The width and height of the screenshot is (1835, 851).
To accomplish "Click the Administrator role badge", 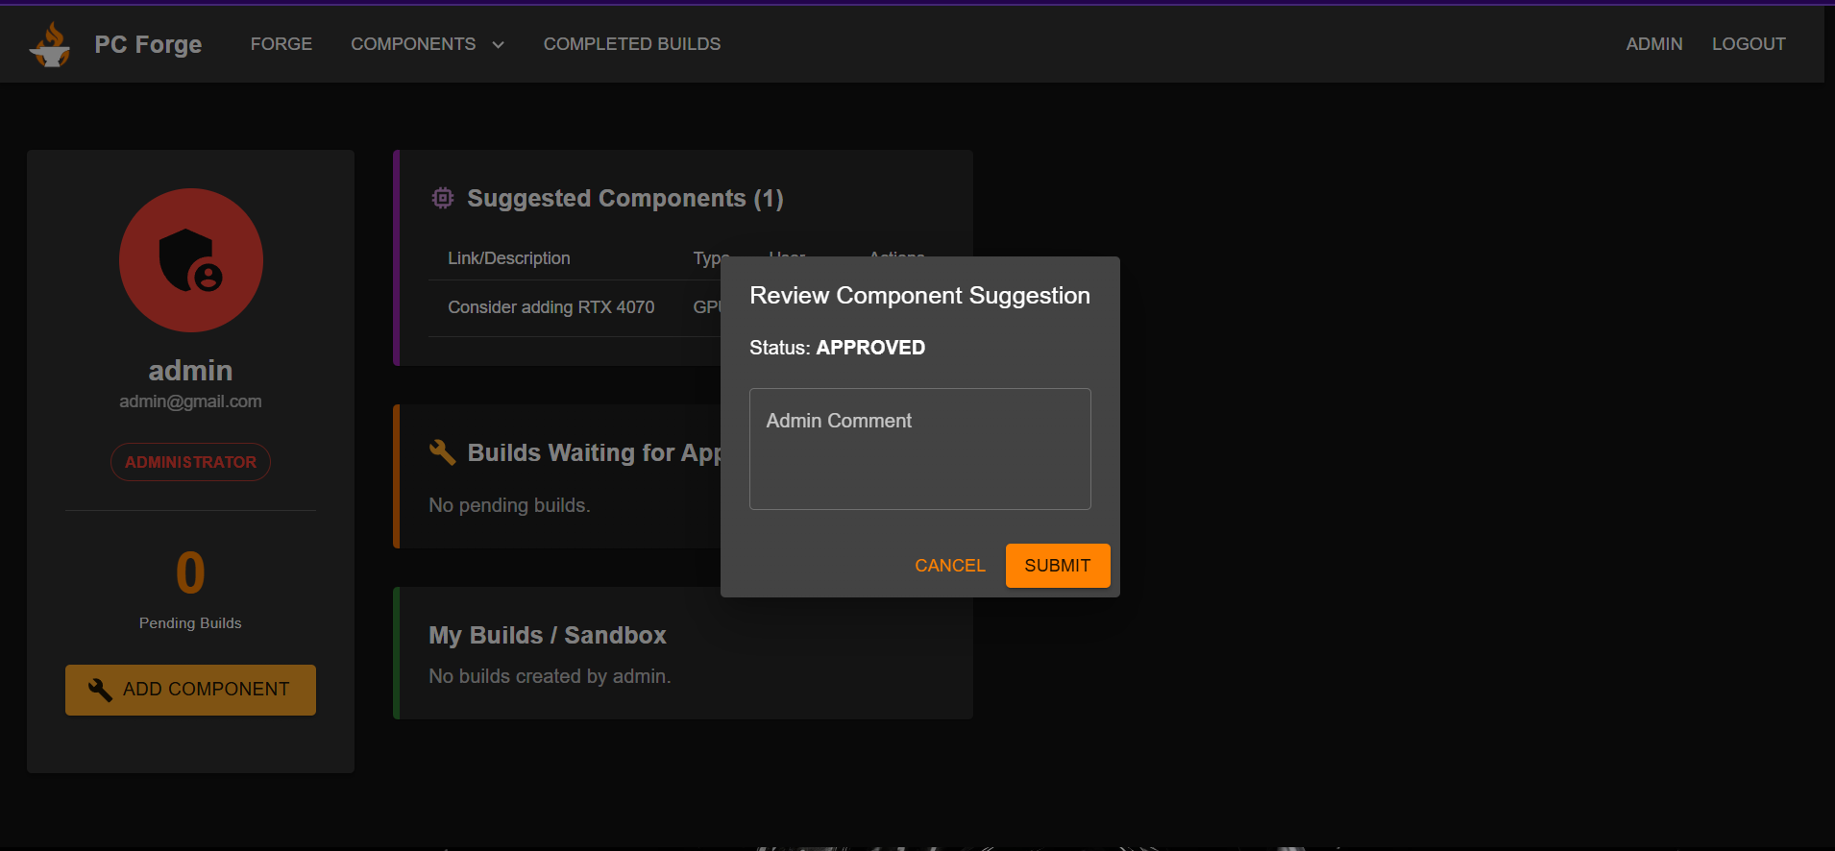I will [x=190, y=462].
